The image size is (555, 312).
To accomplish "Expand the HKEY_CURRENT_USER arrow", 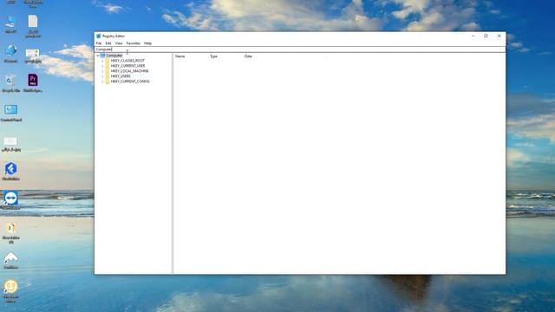I will [x=102, y=66].
